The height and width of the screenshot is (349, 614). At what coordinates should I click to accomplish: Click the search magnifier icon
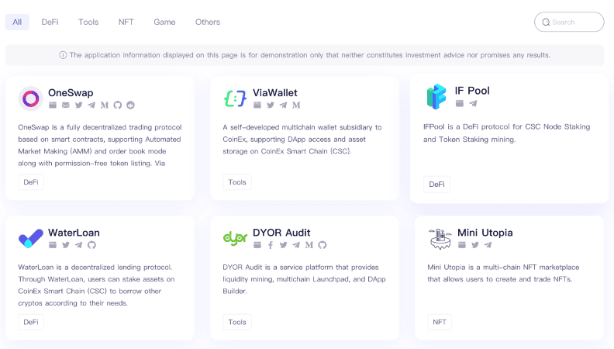(546, 22)
